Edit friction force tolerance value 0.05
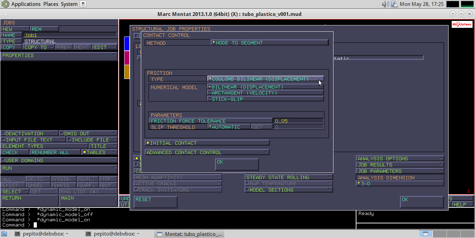Screen dimensions: 475x238 298,121
